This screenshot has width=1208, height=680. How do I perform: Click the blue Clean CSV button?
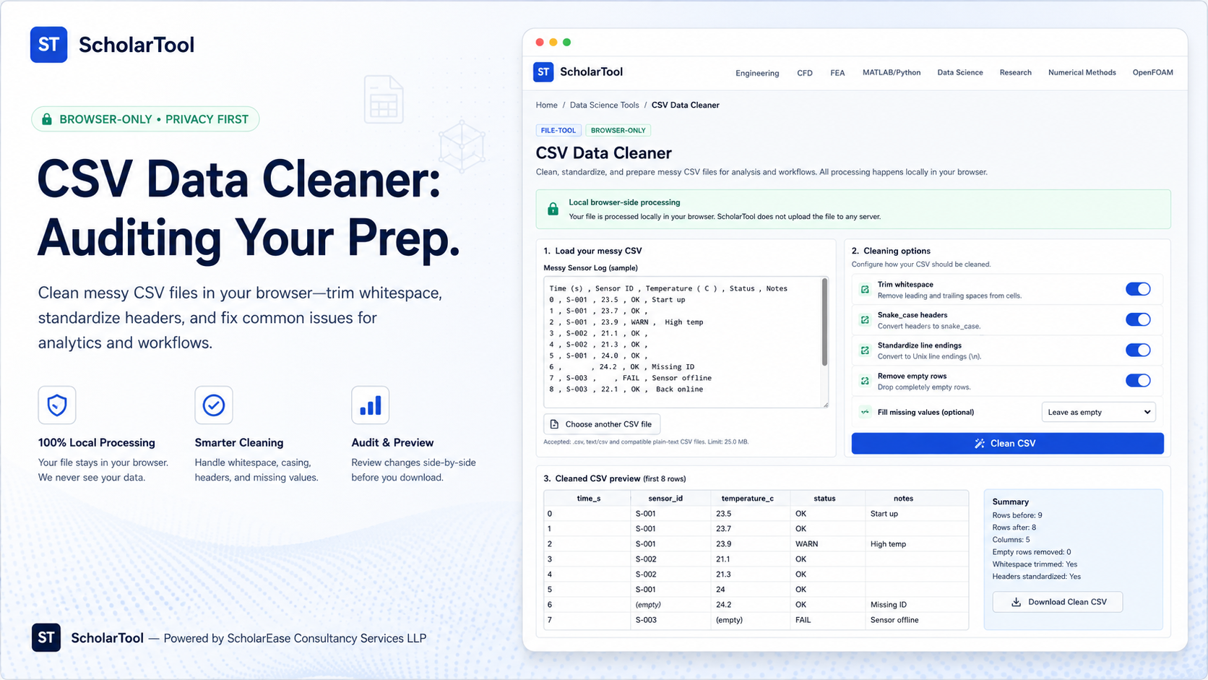point(1007,443)
